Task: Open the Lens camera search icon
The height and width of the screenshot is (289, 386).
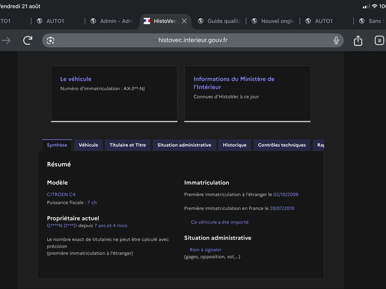Action: pyautogui.click(x=51, y=40)
